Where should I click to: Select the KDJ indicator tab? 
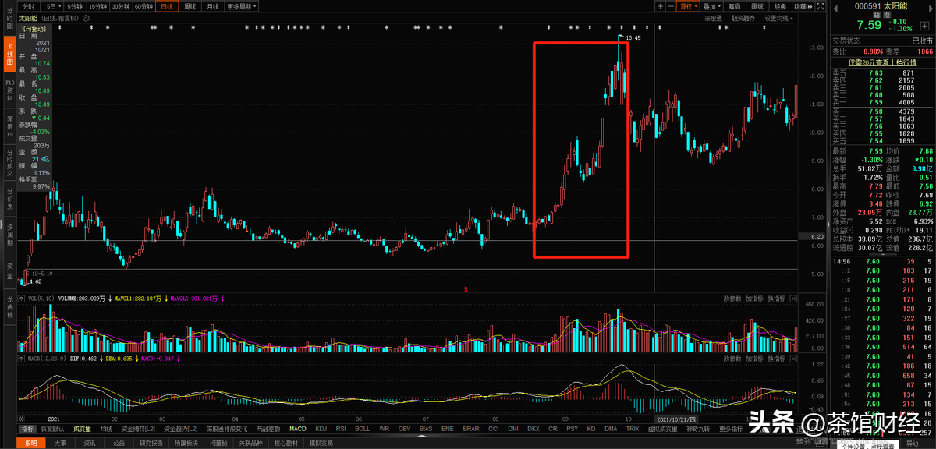[320, 429]
